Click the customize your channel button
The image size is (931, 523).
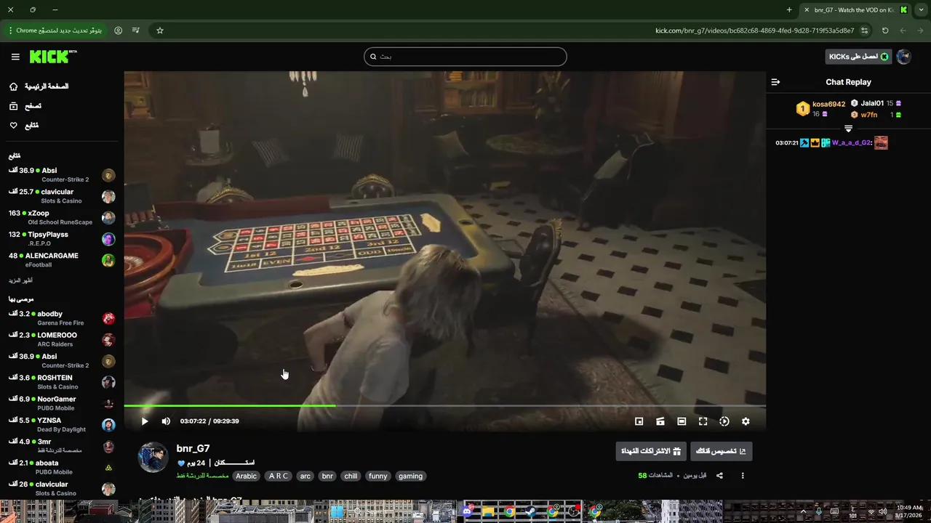[x=721, y=451]
